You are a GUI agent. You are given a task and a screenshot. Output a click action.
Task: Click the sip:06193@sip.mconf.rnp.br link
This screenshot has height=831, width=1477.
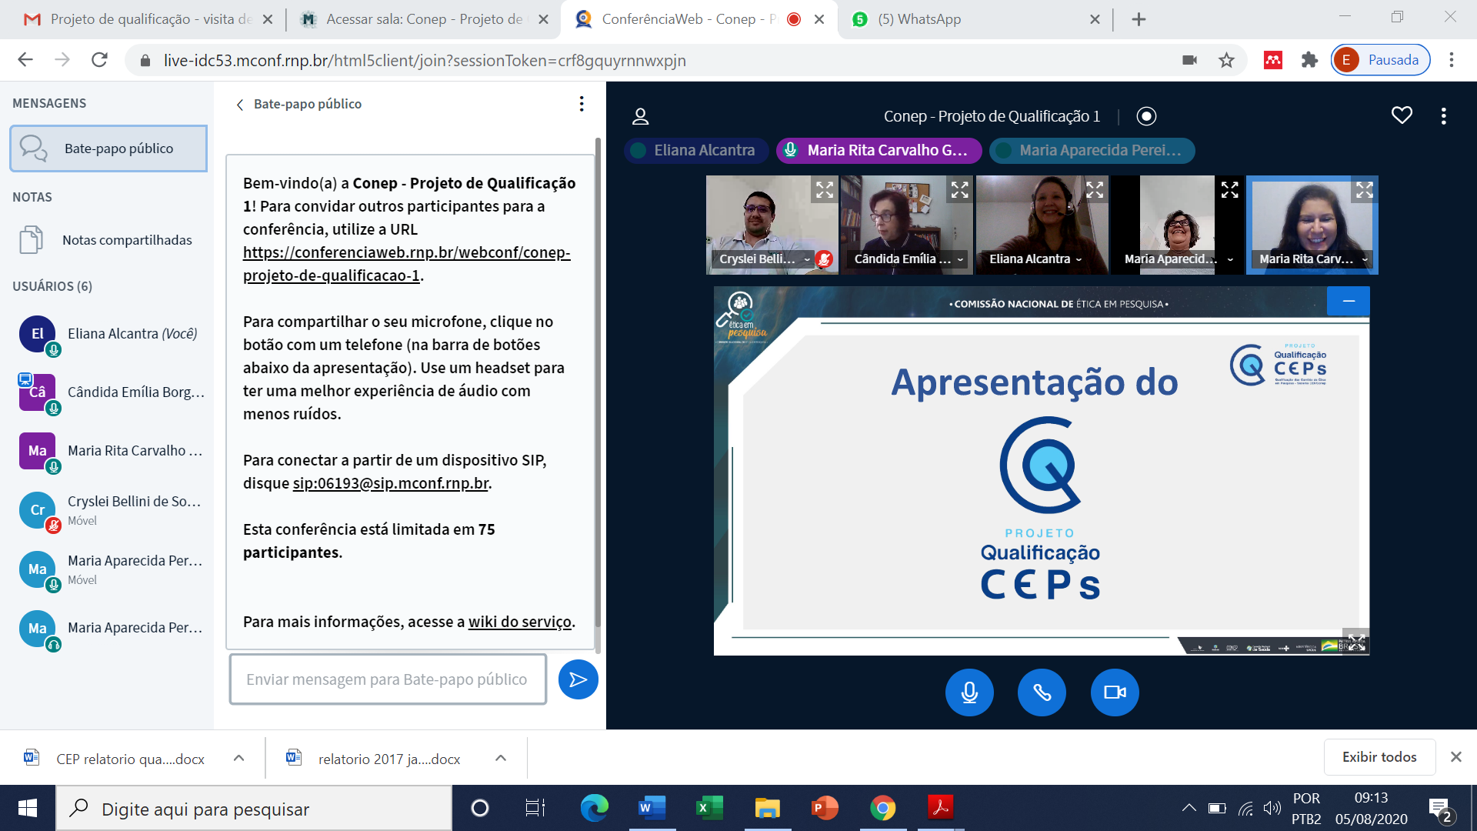(x=391, y=483)
